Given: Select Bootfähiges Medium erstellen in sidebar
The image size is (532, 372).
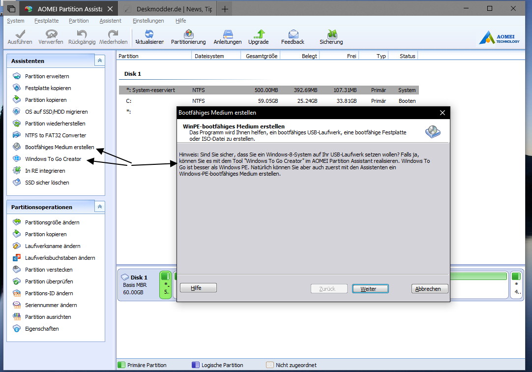Looking at the screenshot, I should (59, 147).
